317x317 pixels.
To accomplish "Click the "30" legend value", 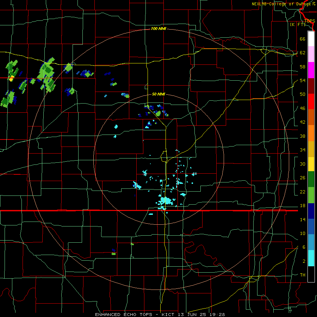I will [303, 164].
